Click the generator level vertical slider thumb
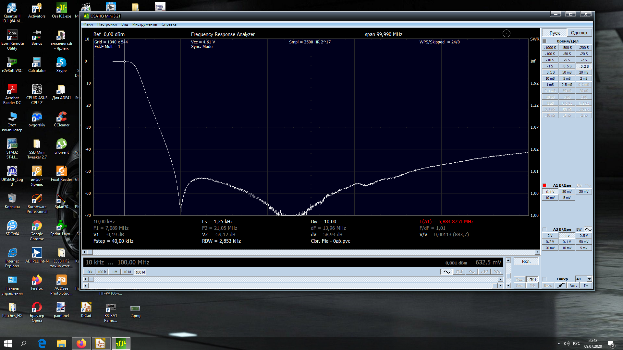Screen dimensions: 623x350 point(508,276)
